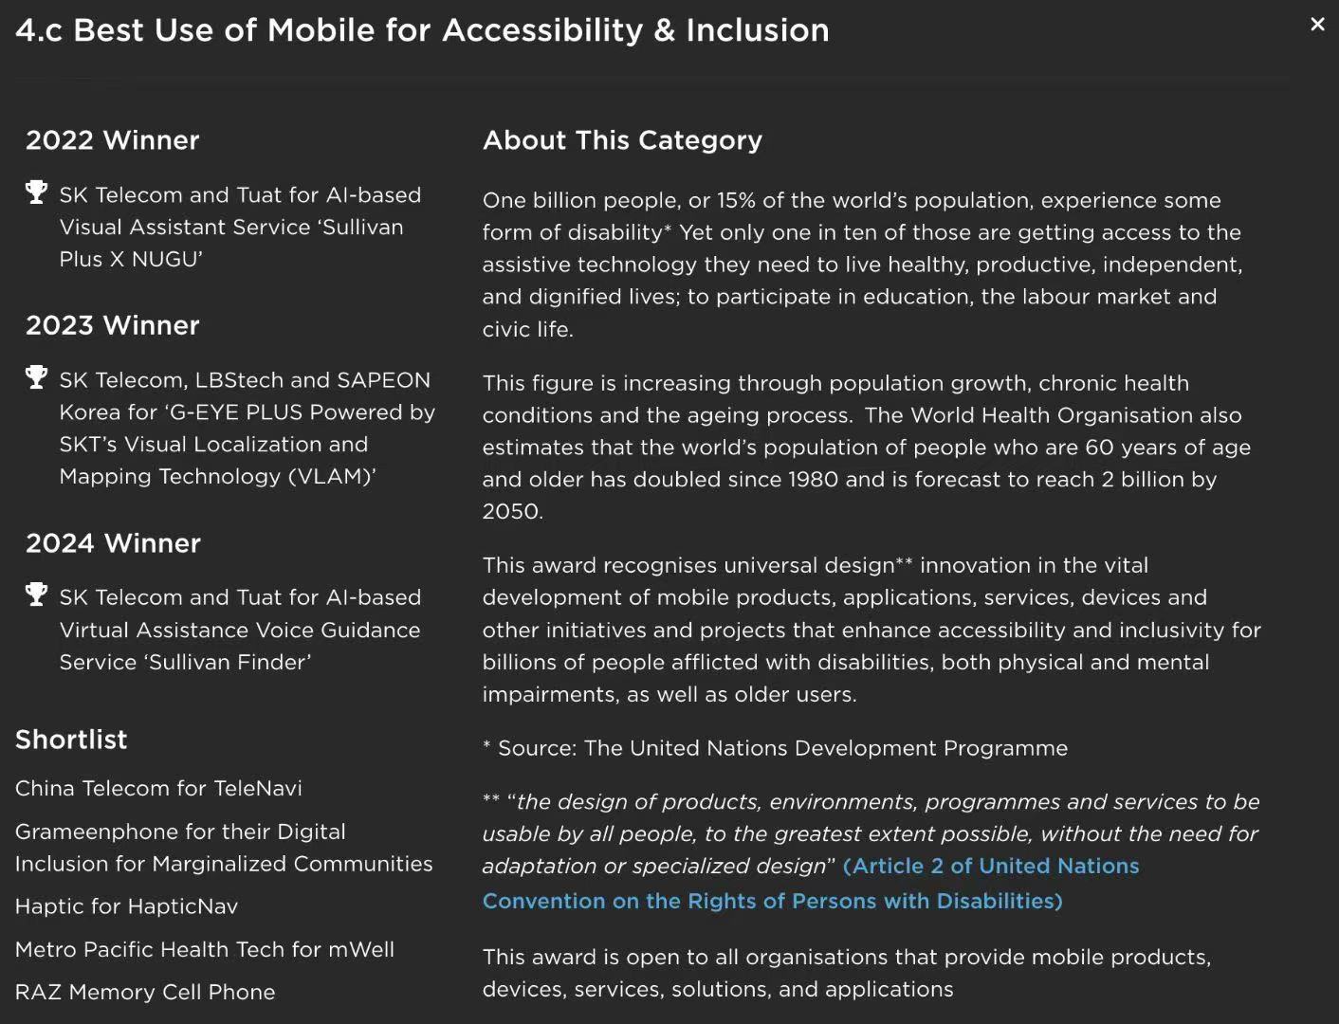Close the award category popup
The image size is (1339, 1024).
tap(1317, 25)
